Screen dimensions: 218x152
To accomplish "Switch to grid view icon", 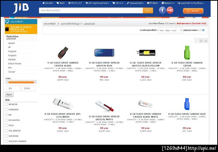I will 203,30.
